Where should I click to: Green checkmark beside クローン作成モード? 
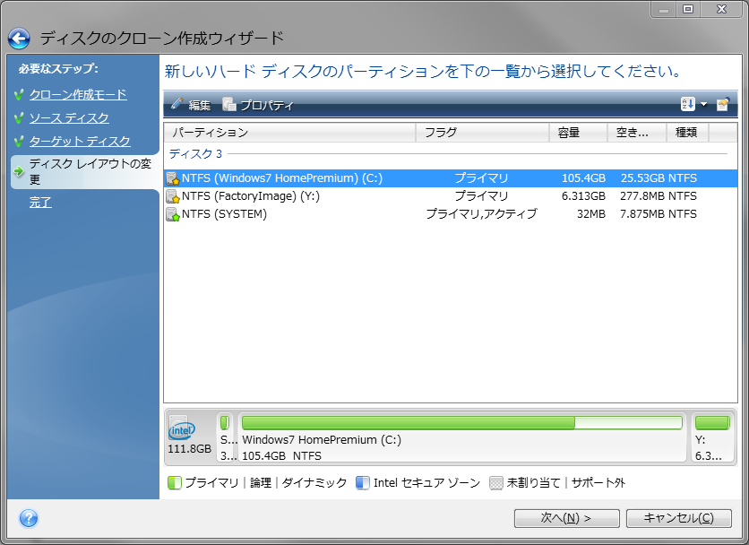pyautogui.click(x=19, y=95)
